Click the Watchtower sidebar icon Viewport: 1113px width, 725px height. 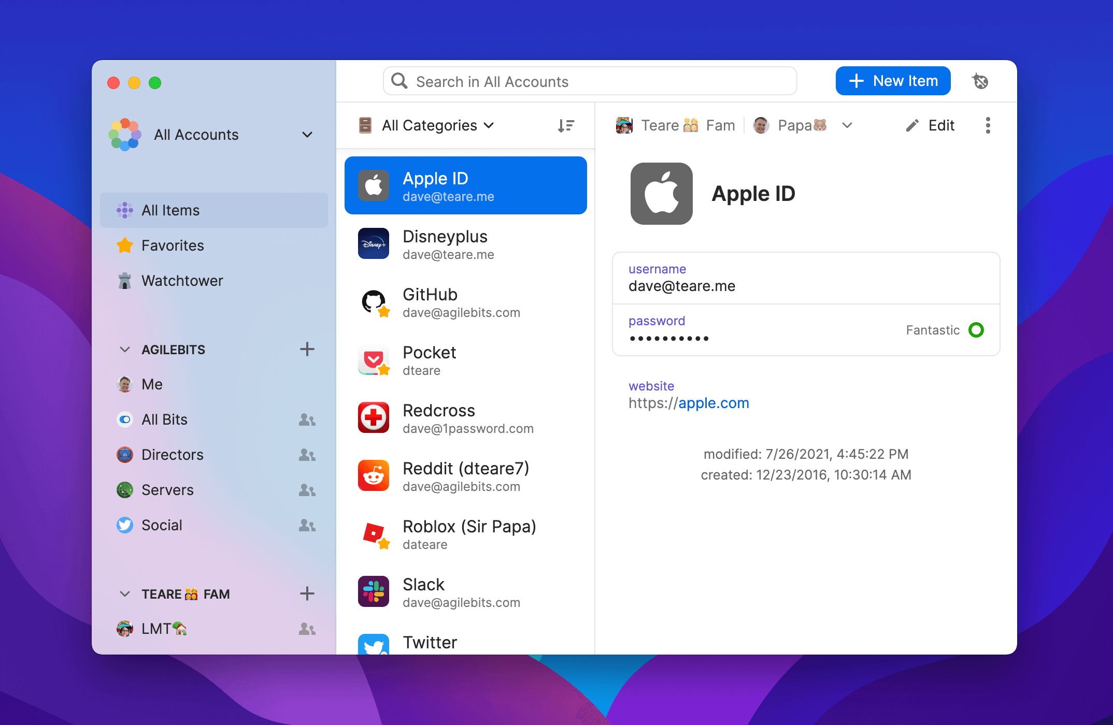pyautogui.click(x=123, y=280)
